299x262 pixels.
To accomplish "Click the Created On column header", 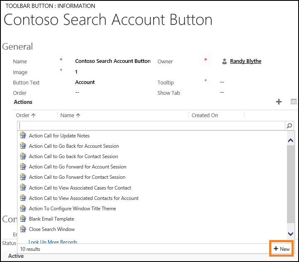I will 205,115.
